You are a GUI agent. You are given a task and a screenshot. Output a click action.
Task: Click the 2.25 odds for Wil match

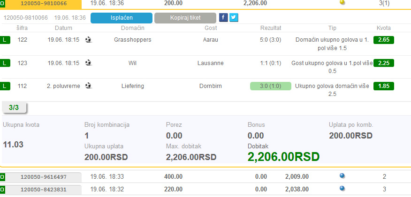click(383, 63)
